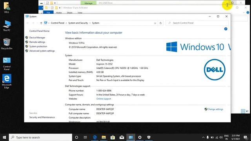Click the help icon in System window
Viewport: 251px width, 141px height.
(226, 29)
